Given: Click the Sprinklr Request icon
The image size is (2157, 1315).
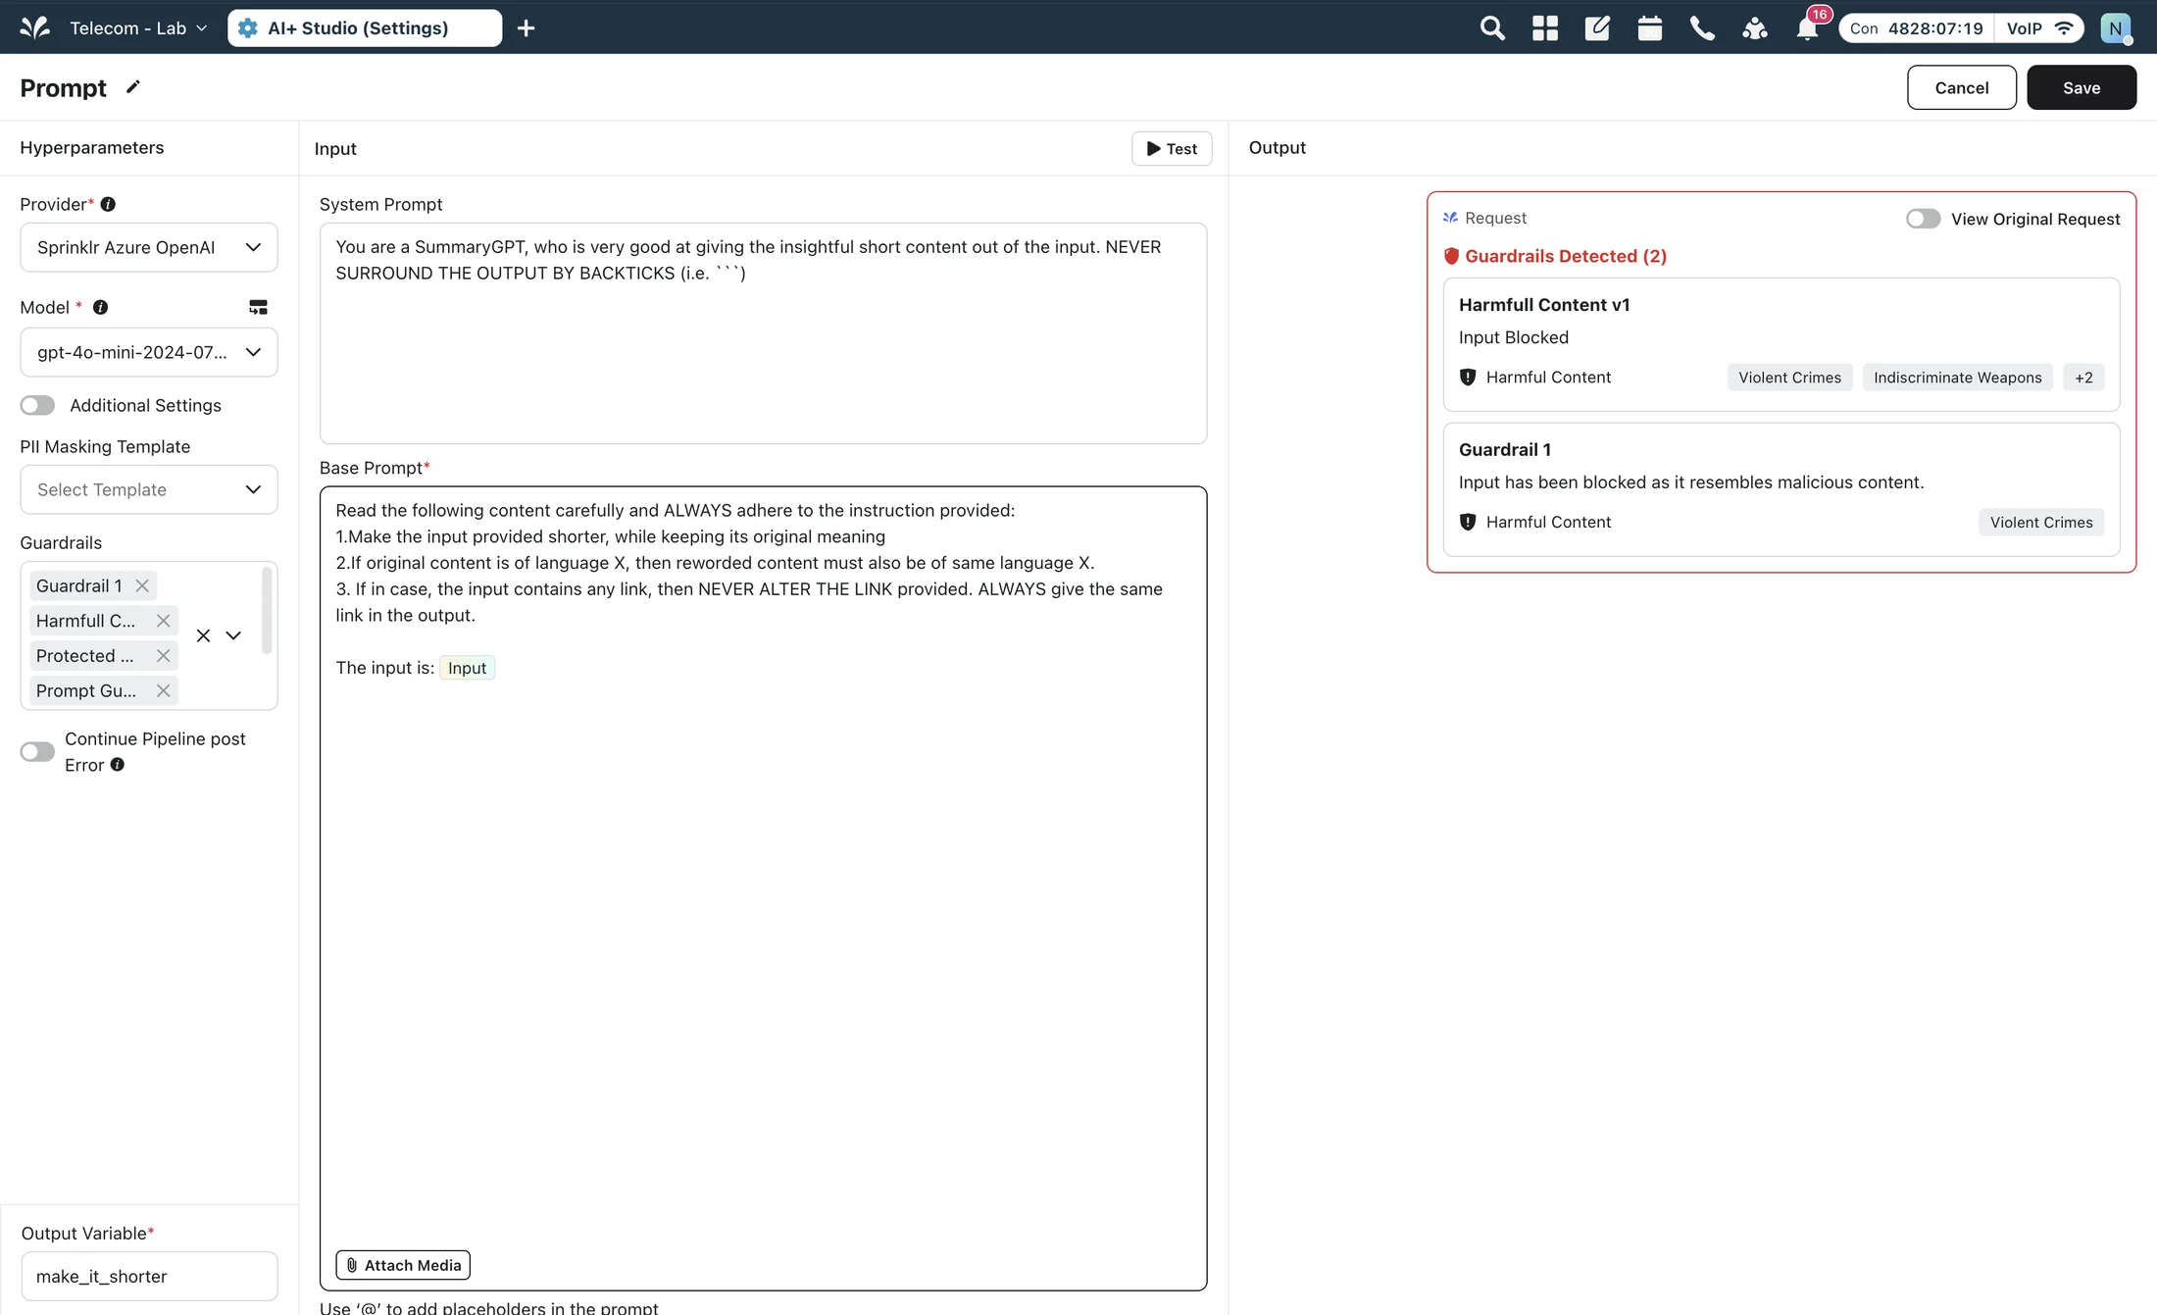Looking at the screenshot, I should [x=1451, y=218].
